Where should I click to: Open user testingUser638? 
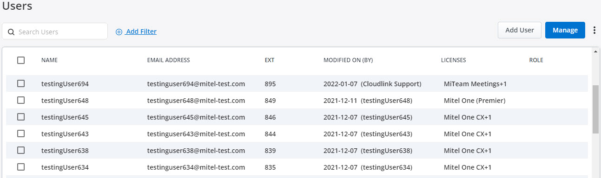[65, 151]
